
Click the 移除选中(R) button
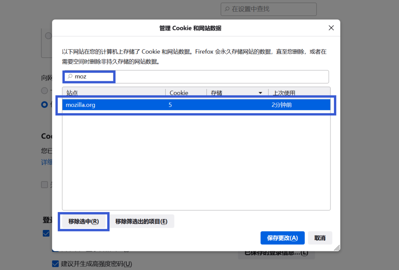[84, 221]
